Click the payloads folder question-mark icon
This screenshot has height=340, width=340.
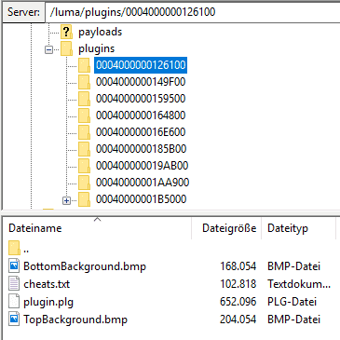click(66, 32)
